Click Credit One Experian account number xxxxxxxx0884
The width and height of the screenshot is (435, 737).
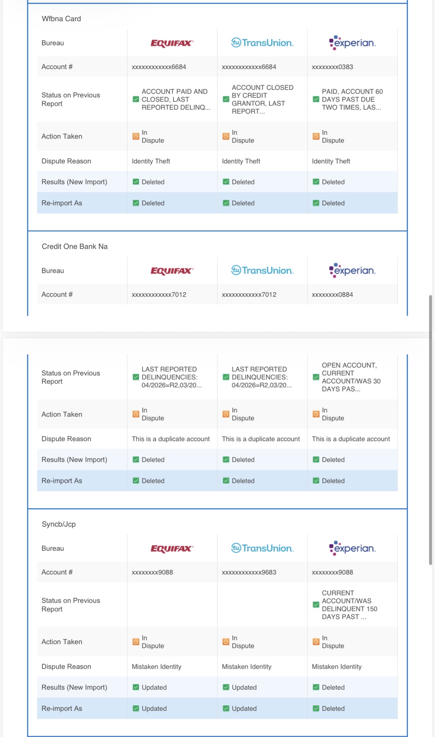[x=333, y=294]
